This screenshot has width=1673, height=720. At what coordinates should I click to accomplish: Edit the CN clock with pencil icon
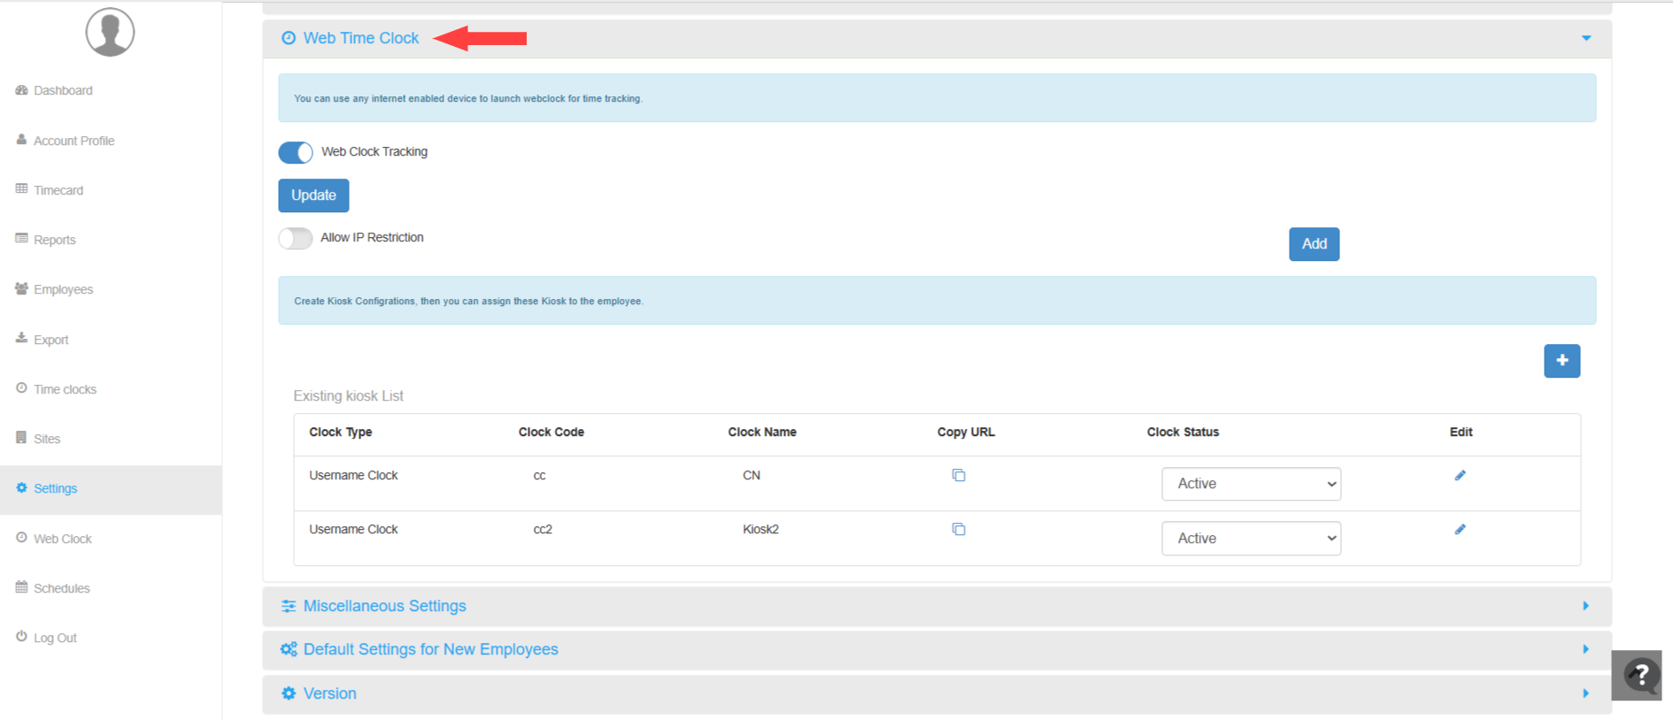(1460, 476)
